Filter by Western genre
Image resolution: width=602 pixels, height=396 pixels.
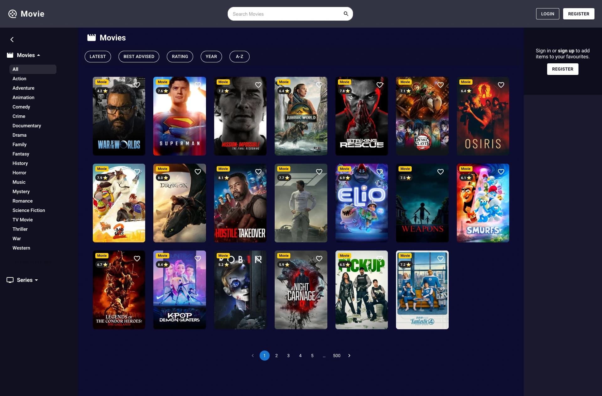click(x=21, y=248)
